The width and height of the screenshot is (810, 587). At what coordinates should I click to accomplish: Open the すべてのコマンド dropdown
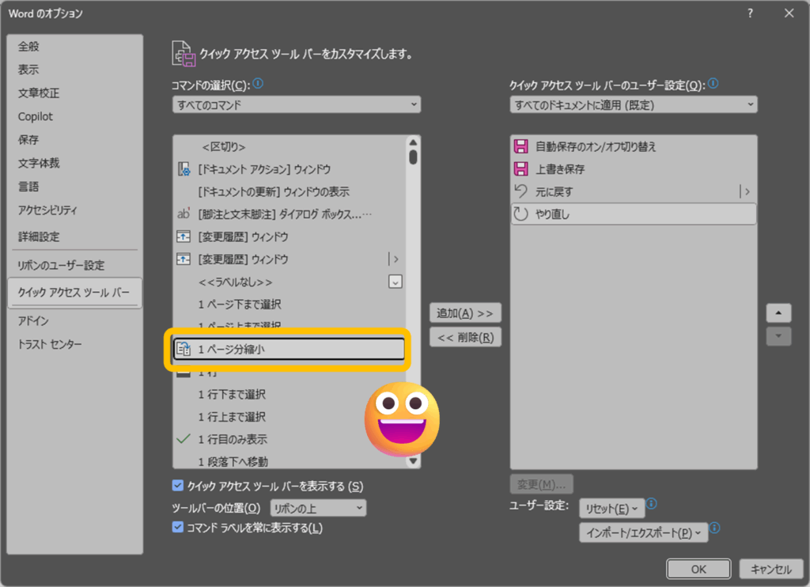(297, 105)
